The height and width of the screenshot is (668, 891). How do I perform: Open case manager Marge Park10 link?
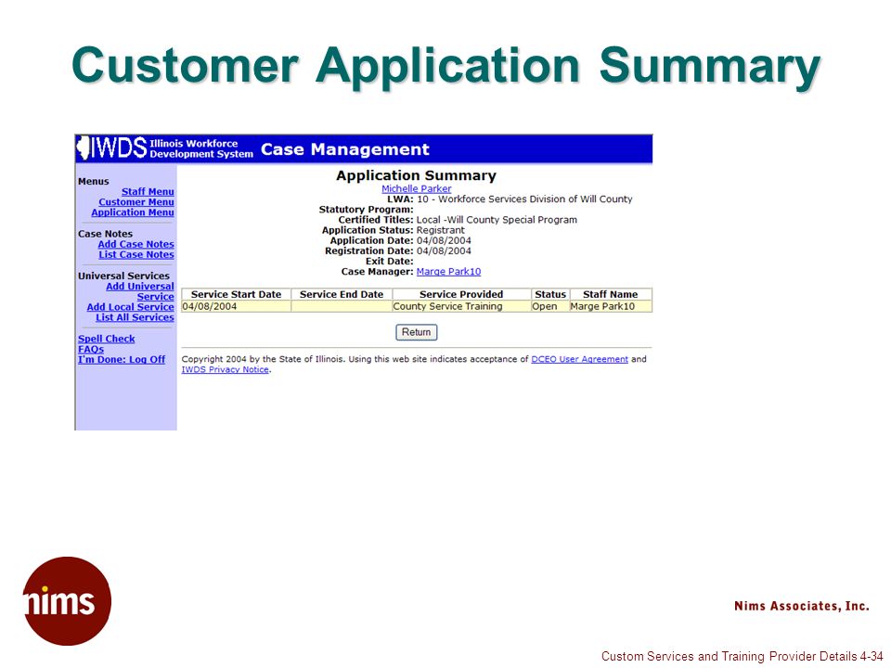tap(448, 272)
